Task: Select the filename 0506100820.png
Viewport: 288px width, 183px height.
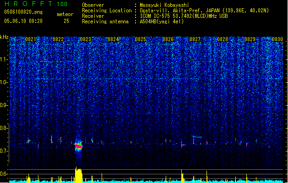Action: point(23,12)
